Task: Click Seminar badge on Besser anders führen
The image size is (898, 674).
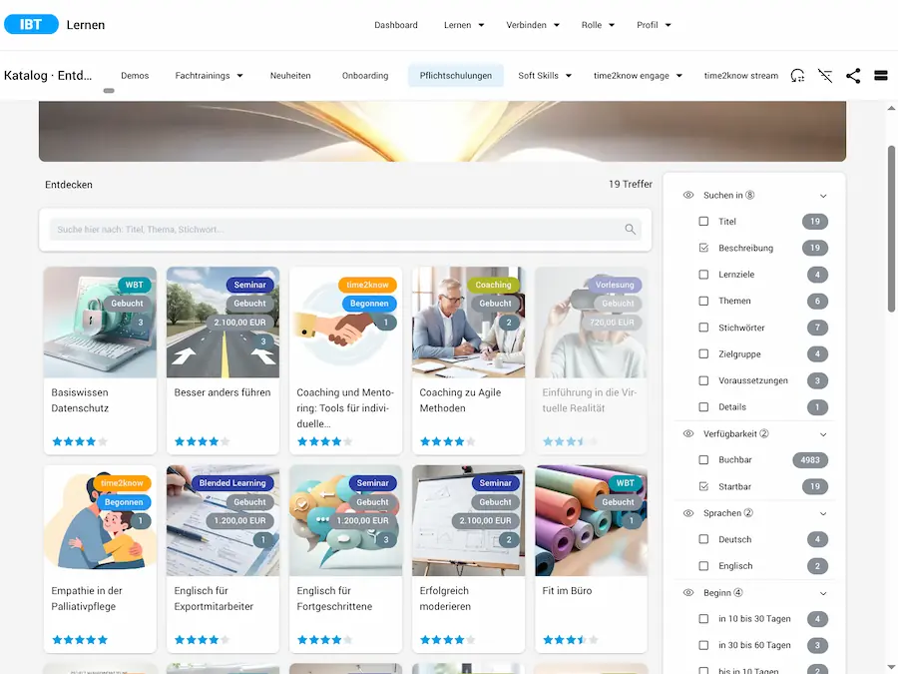Action: click(x=249, y=285)
